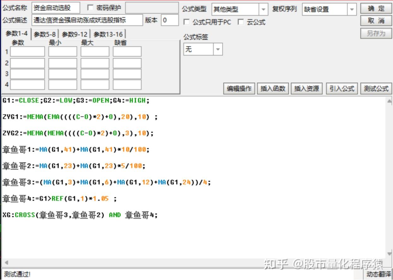Click row 4 parameter name field

tap(27, 85)
